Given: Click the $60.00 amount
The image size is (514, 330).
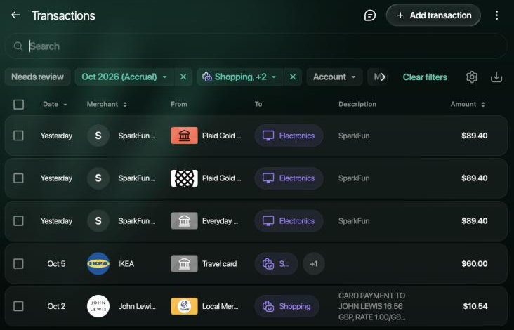Looking at the screenshot, I should tap(475, 263).
